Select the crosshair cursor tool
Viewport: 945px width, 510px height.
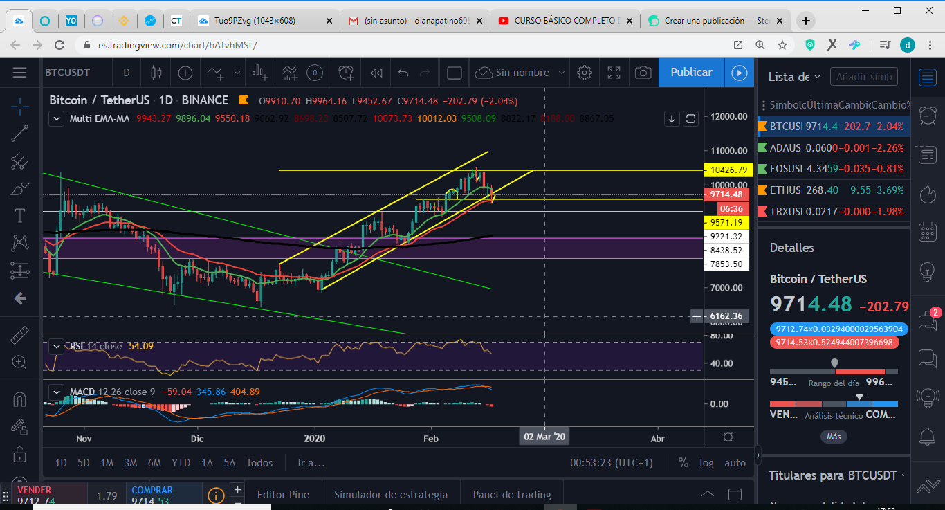19,106
